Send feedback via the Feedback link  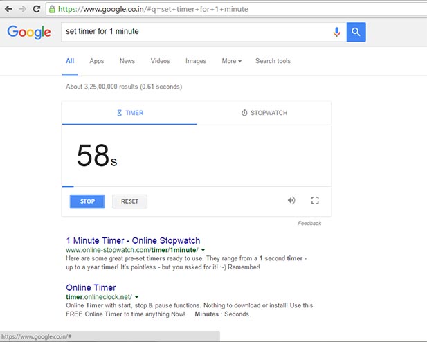tap(309, 223)
